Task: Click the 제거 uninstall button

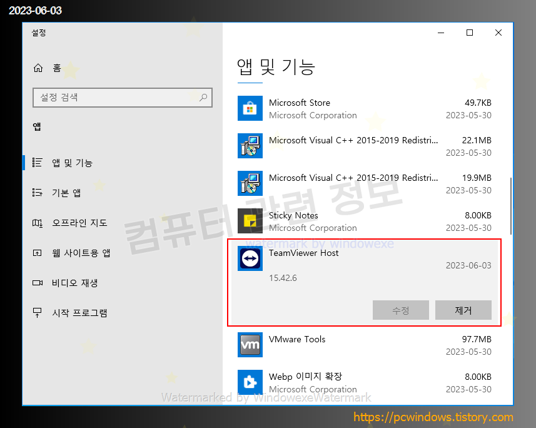Action: pos(463,310)
